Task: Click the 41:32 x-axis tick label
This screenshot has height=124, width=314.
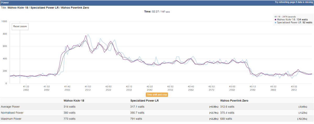Action: 47,86
